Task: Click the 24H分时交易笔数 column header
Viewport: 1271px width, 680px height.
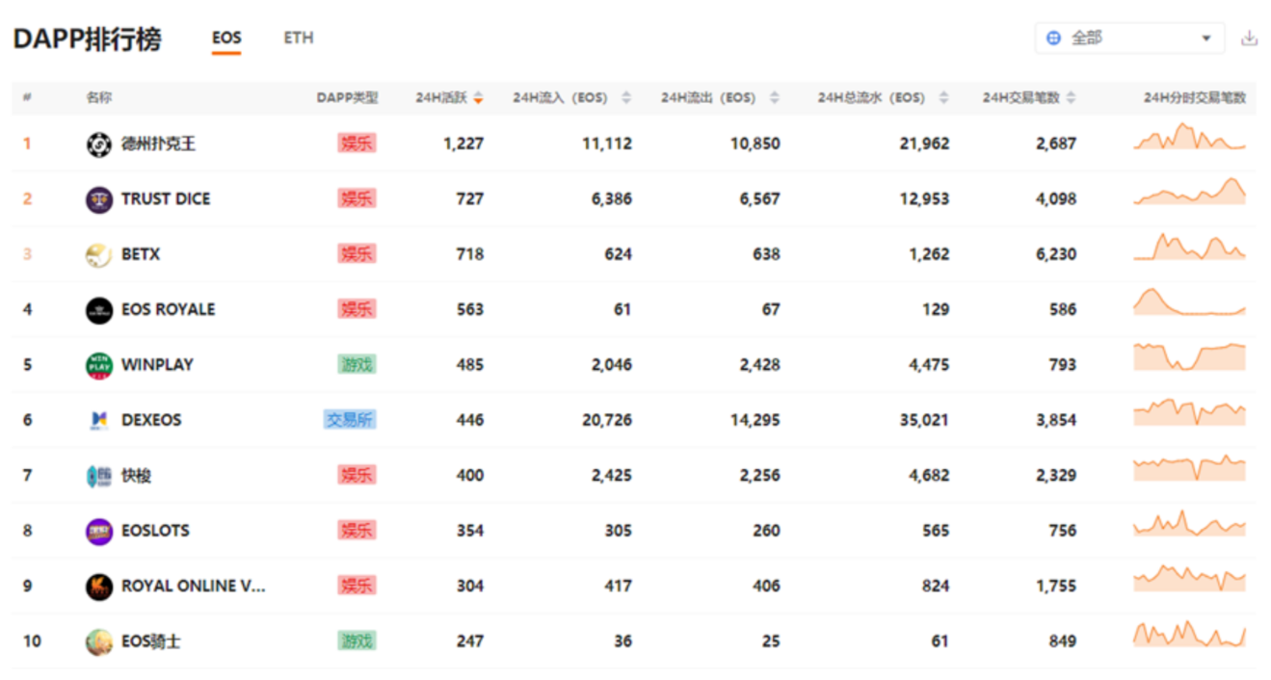Action: [x=1195, y=97]
